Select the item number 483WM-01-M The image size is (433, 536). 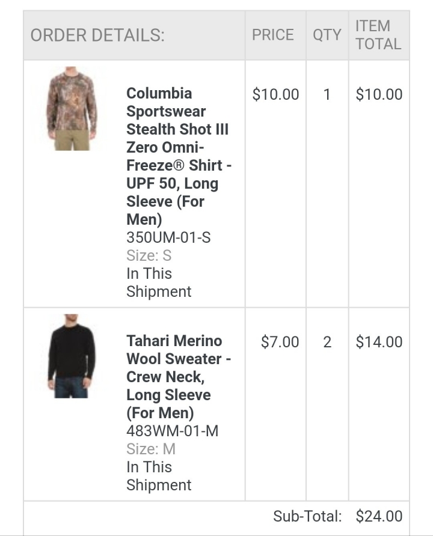point(173,431)
